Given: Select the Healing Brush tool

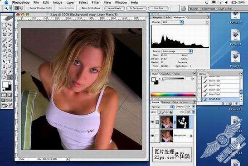Looking at the screenshot, I should click(4, 40).
